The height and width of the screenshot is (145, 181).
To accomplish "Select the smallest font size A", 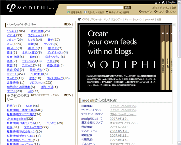I will click(x=156, y=3).
